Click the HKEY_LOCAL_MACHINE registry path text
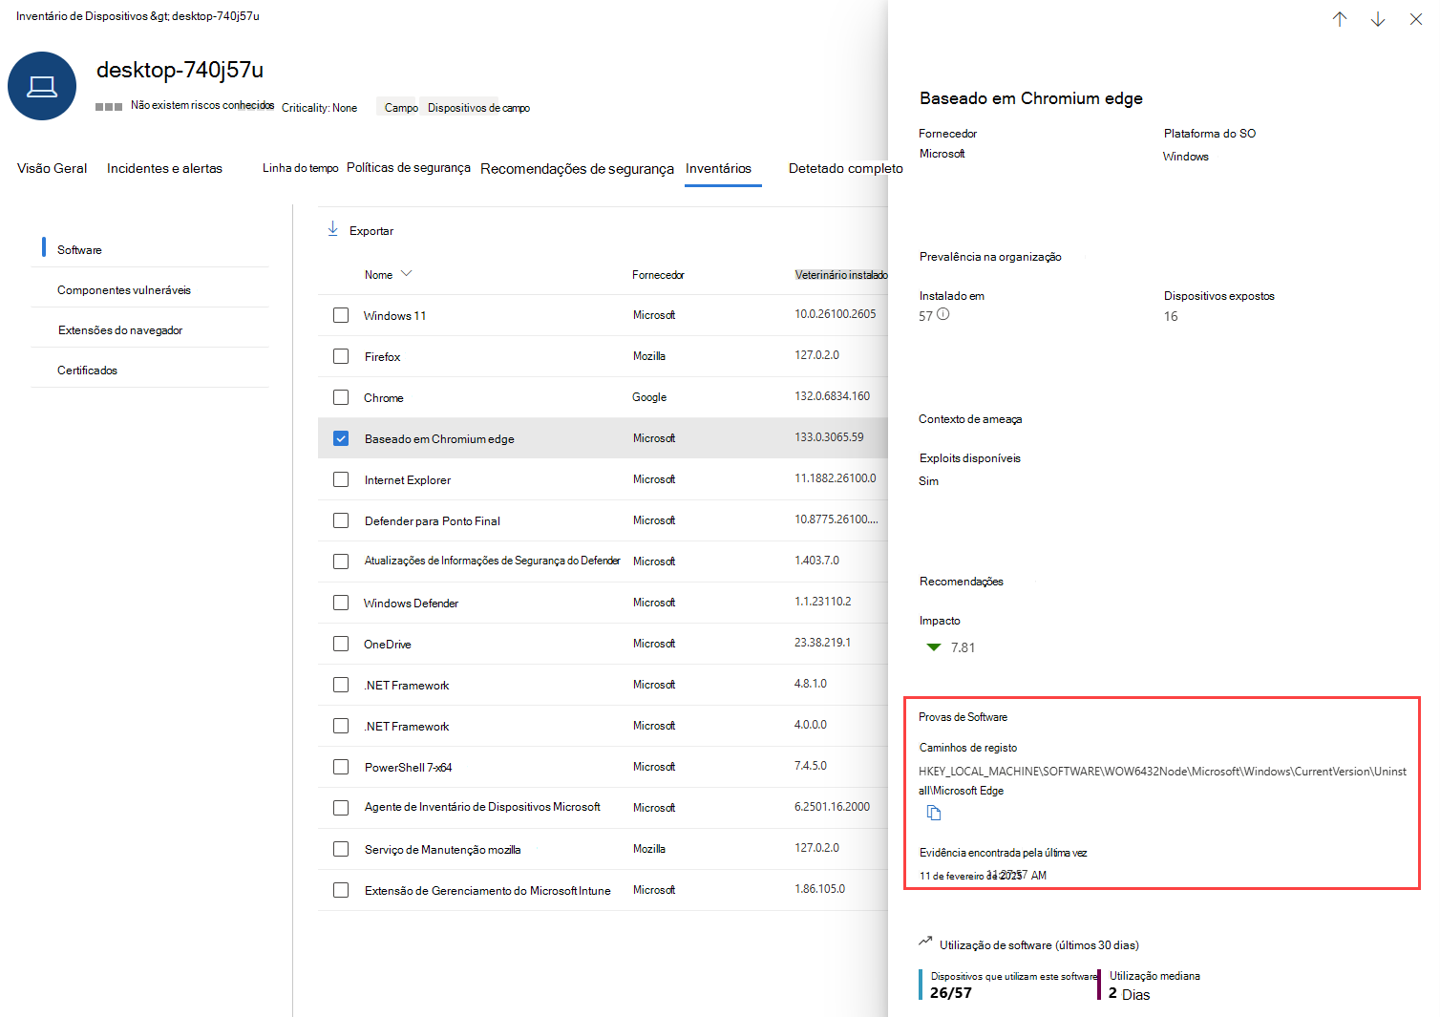The width and height of the screenshot is (1440, 1017). (1163, 781)
